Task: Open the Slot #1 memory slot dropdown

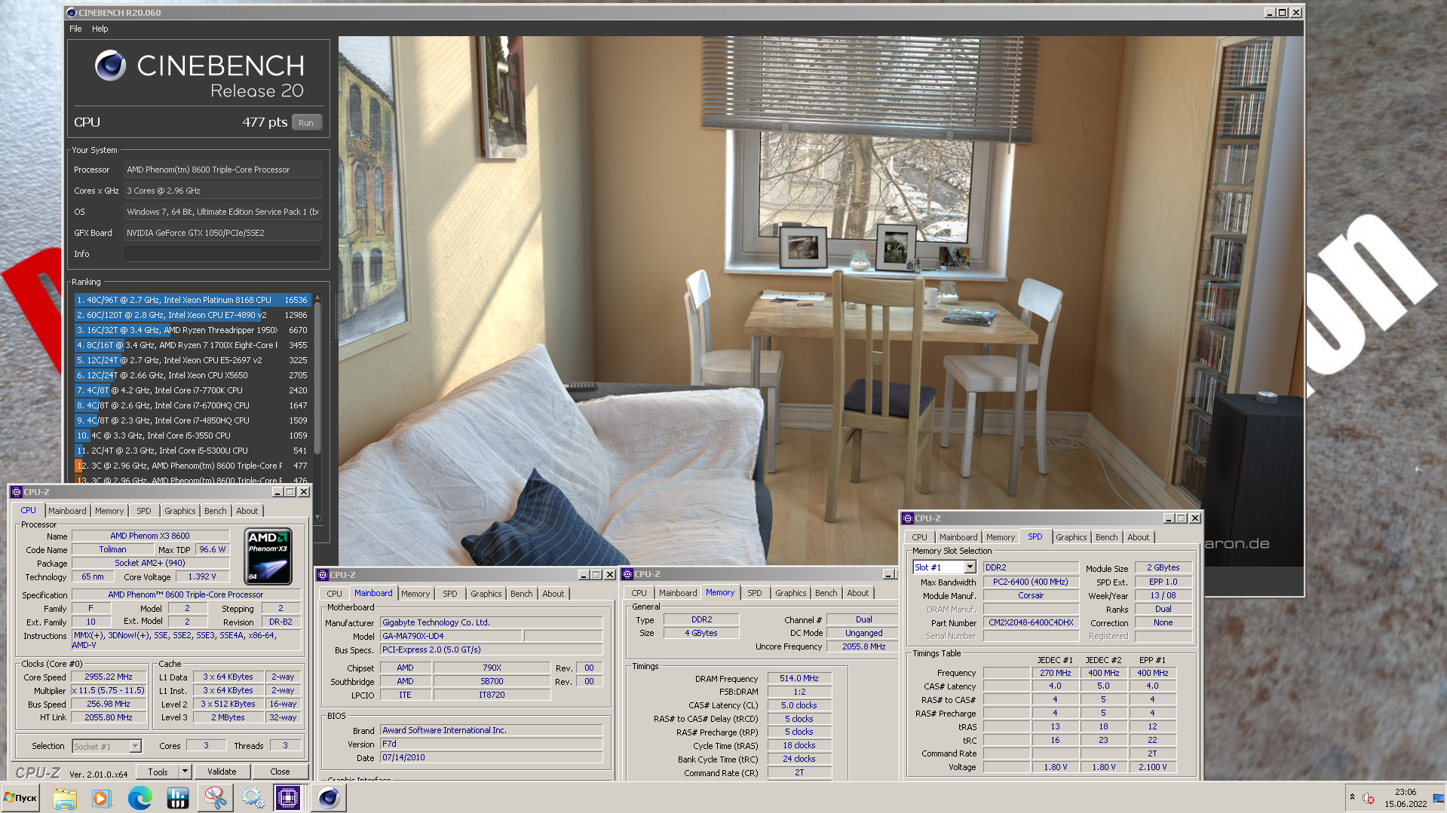Action: [x=945, y=567]
